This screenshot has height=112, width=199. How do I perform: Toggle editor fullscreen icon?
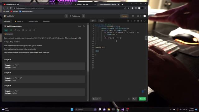[x=145, y=21]
